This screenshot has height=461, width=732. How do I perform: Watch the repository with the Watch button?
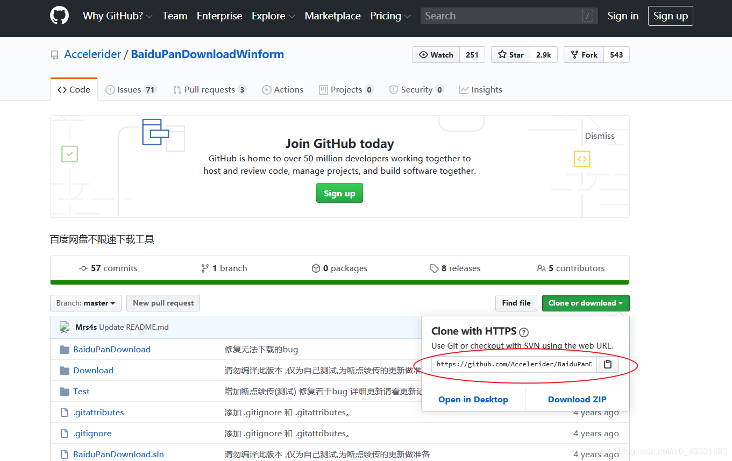(x=436, y=55)
